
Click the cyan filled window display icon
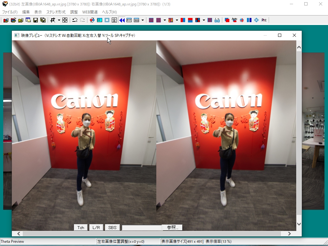(x=100, y=20)
